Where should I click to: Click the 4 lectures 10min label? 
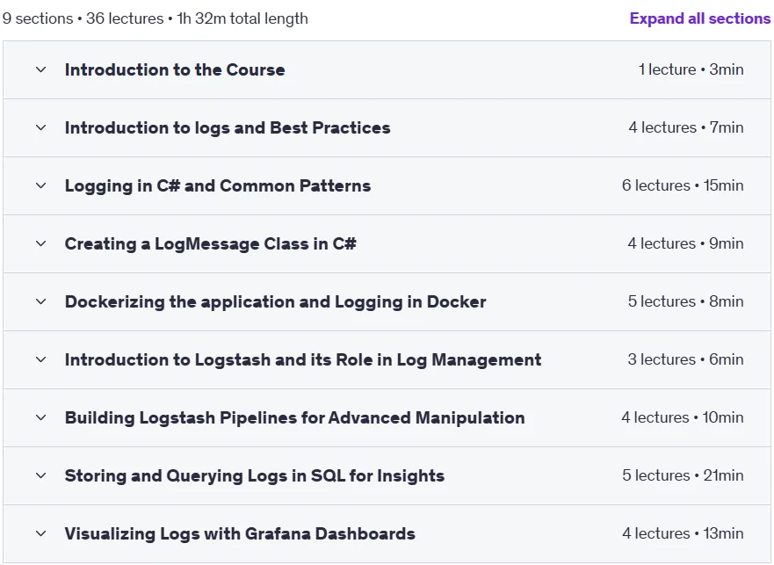[x=682, y=417]
